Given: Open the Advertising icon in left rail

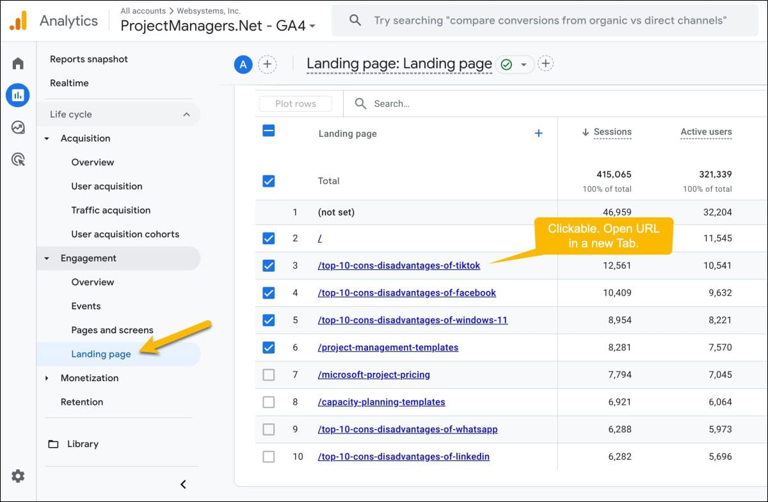Looking at the screenshot, I should pos(18,159).
